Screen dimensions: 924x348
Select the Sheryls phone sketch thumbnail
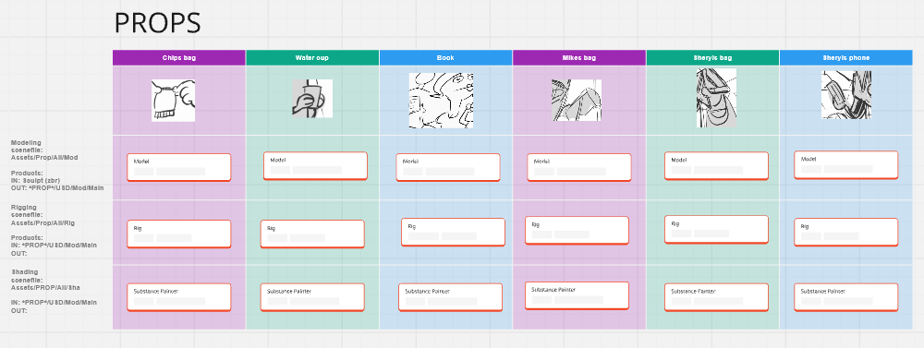(846, 95)
